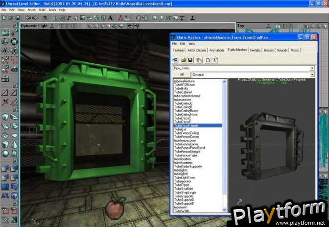Toggle the All groups button
Viewport: 329px width, 227px height.
pos(182,75)
